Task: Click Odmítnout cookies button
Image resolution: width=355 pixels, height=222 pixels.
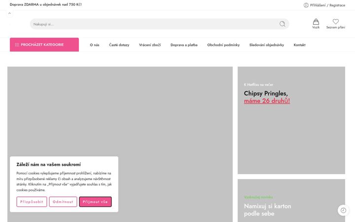Action: tap(63, 202)
